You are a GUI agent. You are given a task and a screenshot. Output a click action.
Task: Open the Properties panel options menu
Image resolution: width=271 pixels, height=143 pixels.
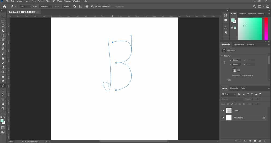click(269, 45)
